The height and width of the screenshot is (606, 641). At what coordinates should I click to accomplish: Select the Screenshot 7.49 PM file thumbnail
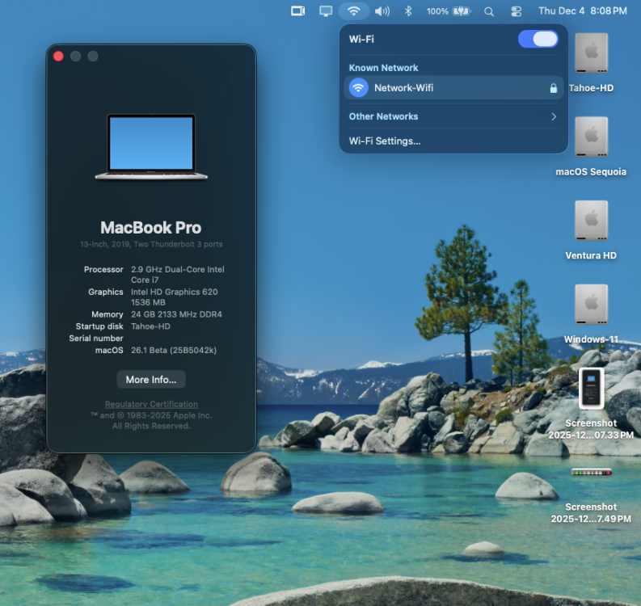(x=591, y=473)
